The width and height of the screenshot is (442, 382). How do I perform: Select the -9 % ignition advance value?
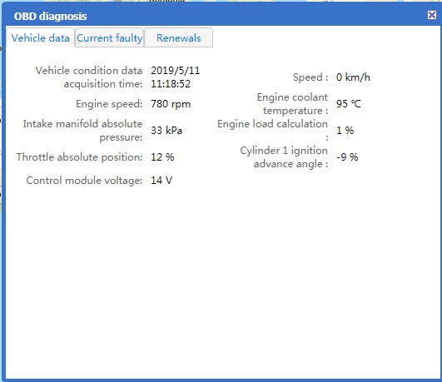(347, 156)
